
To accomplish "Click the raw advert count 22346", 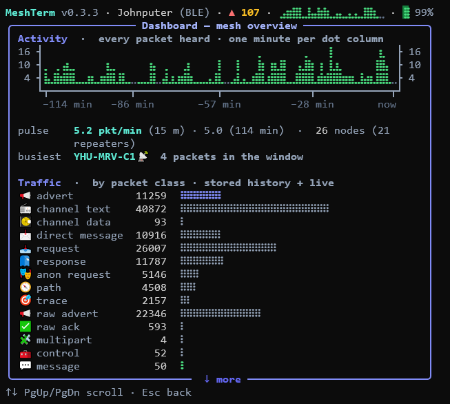I will [151, 314].
